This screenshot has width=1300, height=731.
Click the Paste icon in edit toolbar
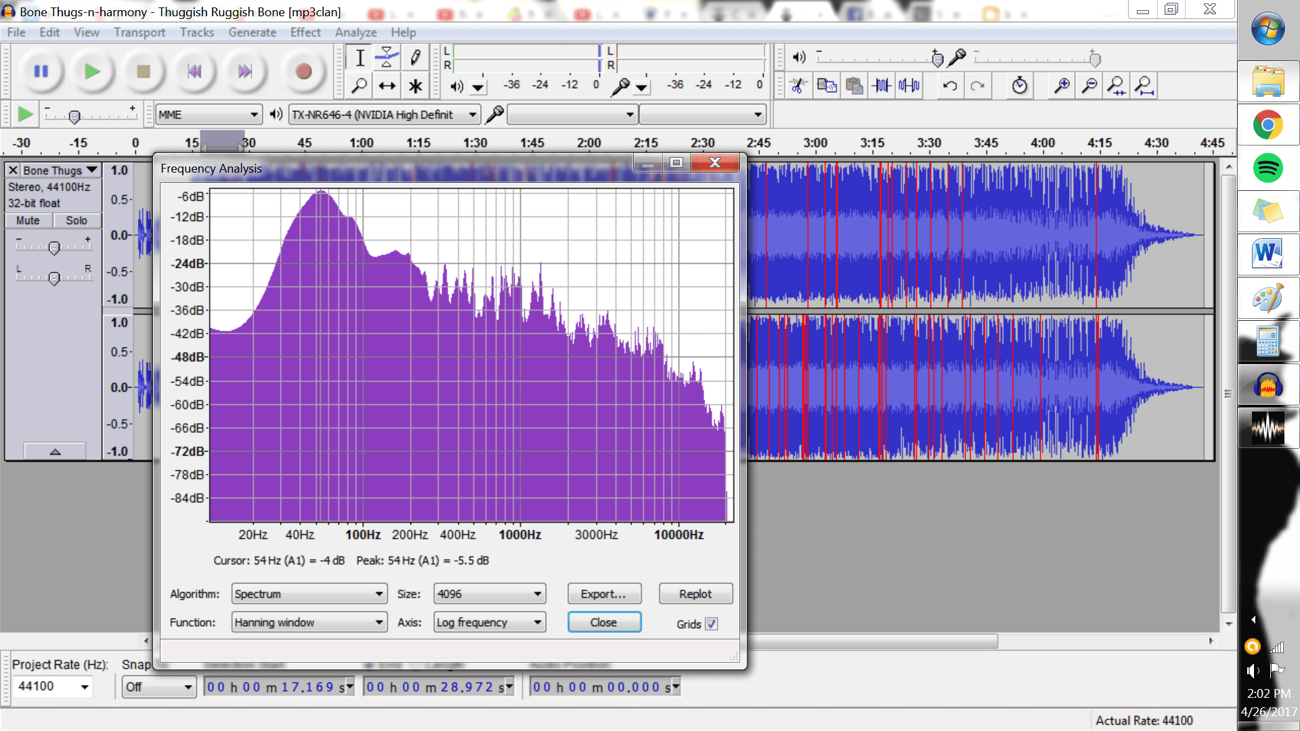pos(854,86)
